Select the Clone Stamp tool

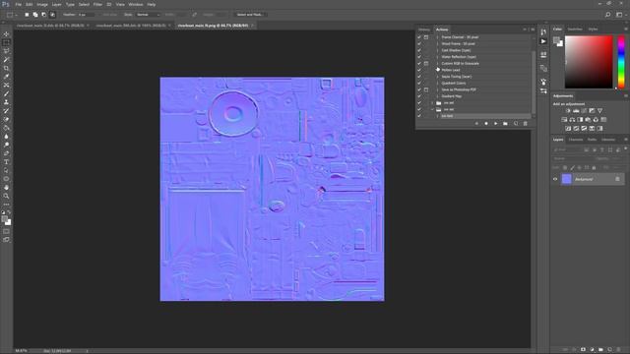pos(6,102)
